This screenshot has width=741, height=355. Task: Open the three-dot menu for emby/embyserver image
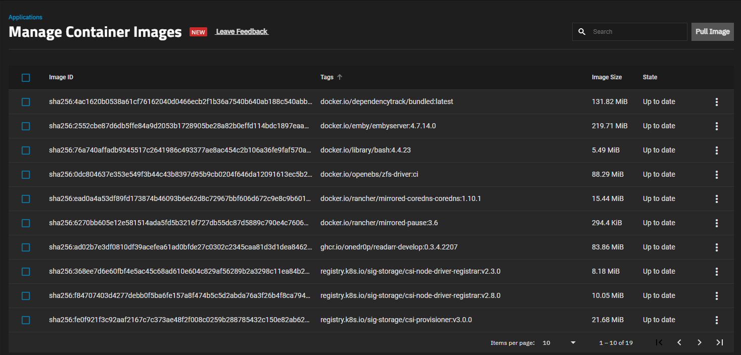coord(716,126)
